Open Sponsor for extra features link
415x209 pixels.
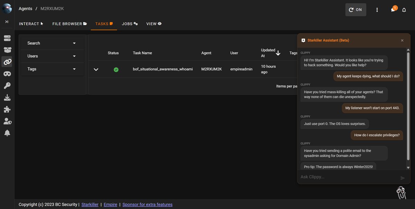pyautogui.click(x=147, y=205)
